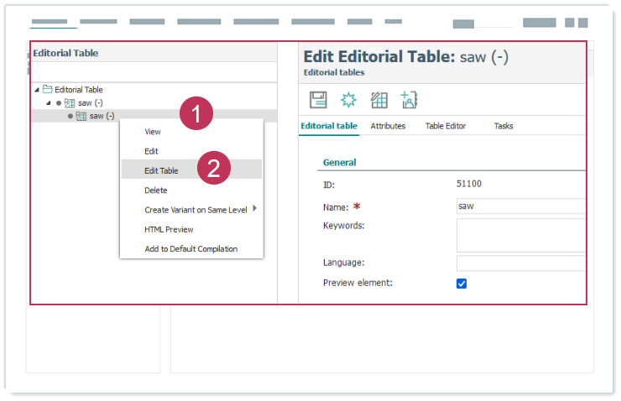
Task: Collapse the Editorial Table root node
Action: tap(36, 90)
